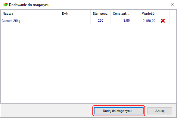Cancel using the Anuluj button
The image size is (177, 118).
[160, 111]
